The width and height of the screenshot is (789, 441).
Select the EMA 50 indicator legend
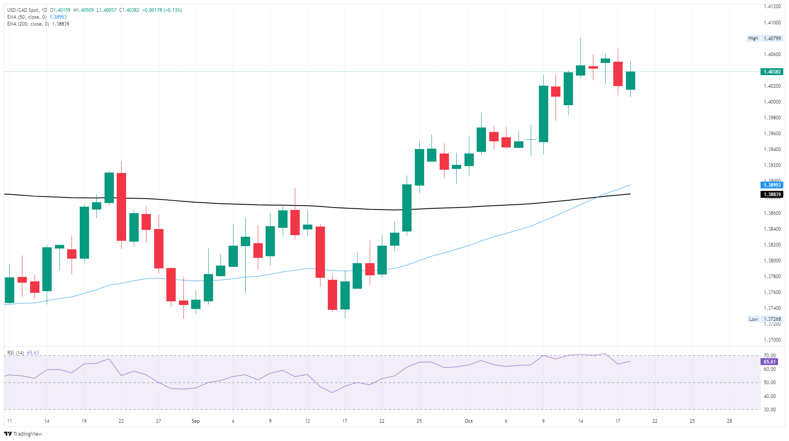point(27,17)
